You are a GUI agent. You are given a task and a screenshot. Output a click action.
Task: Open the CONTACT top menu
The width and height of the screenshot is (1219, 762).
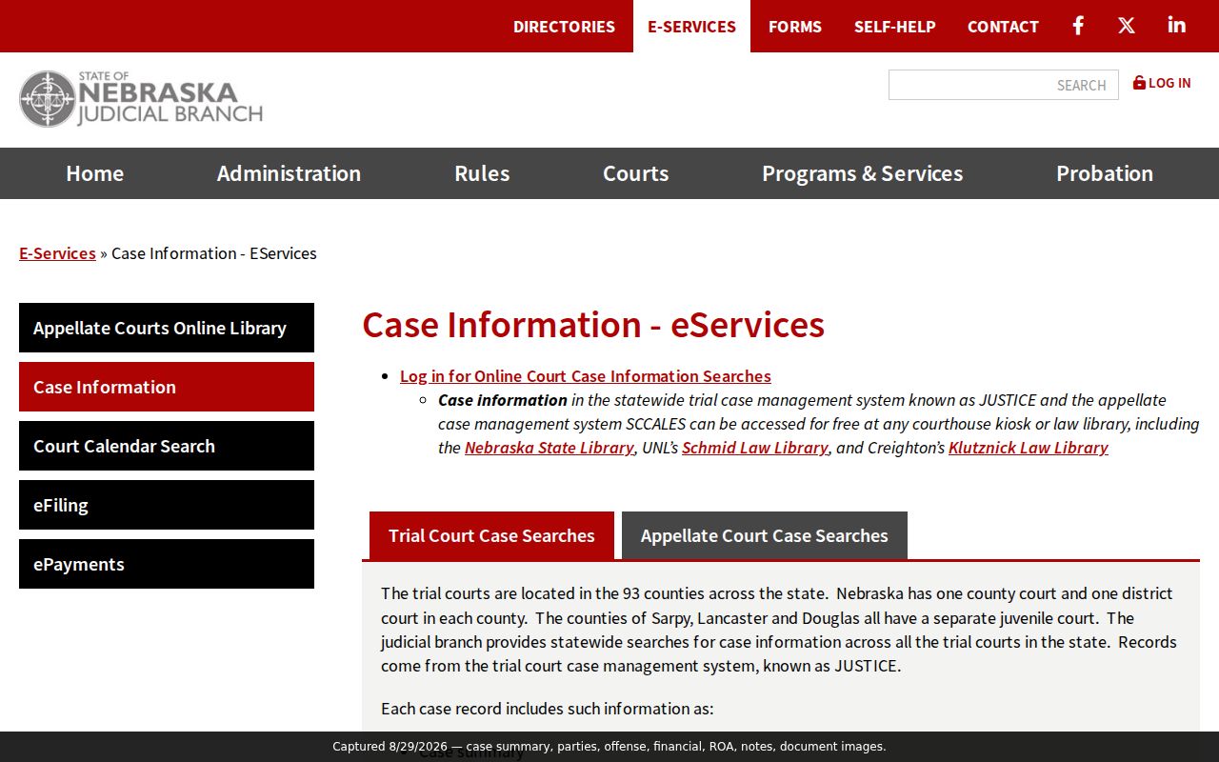(1003, 27)
